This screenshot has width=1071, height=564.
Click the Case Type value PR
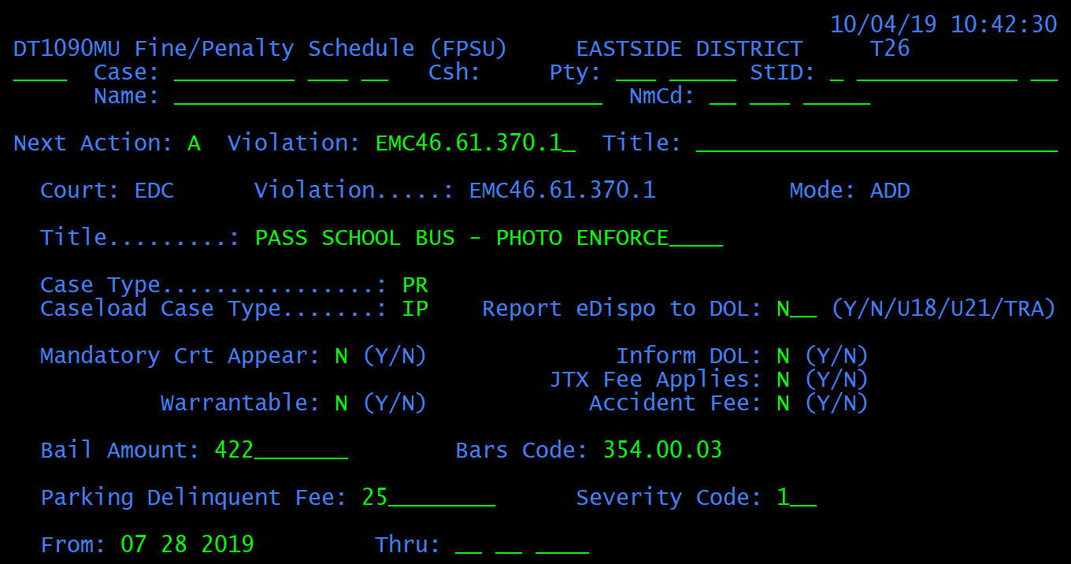tap(415, 285)
